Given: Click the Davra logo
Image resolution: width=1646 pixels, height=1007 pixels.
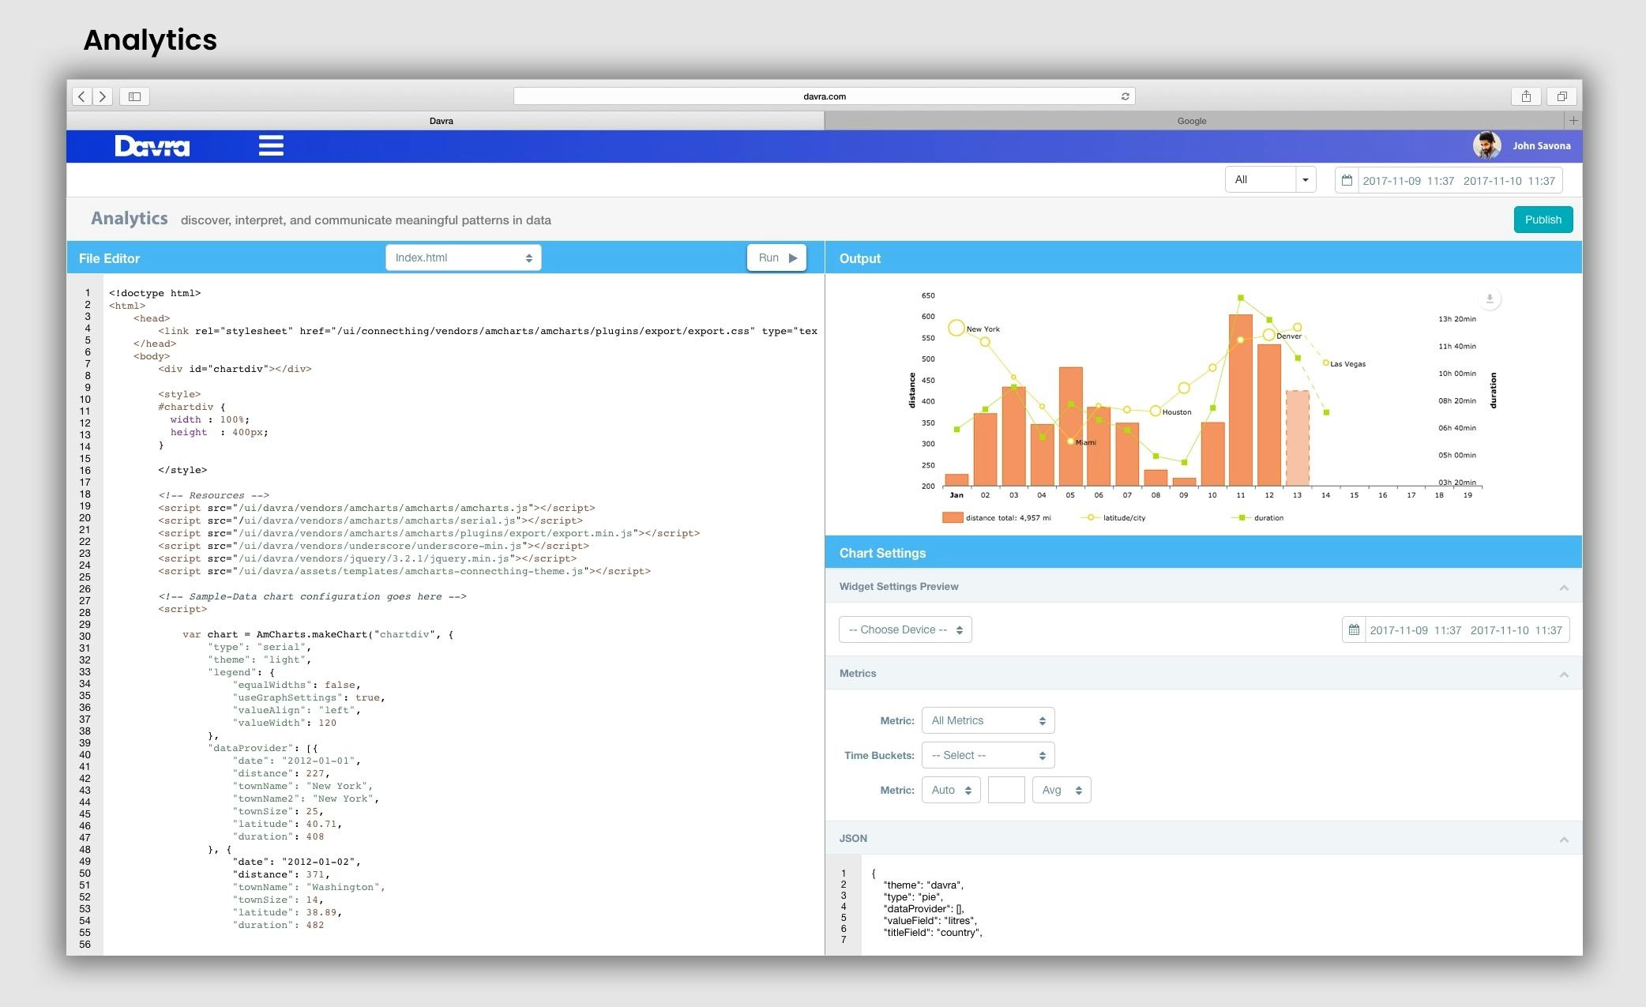Looking at the screenshot, I should coord(152,145).
